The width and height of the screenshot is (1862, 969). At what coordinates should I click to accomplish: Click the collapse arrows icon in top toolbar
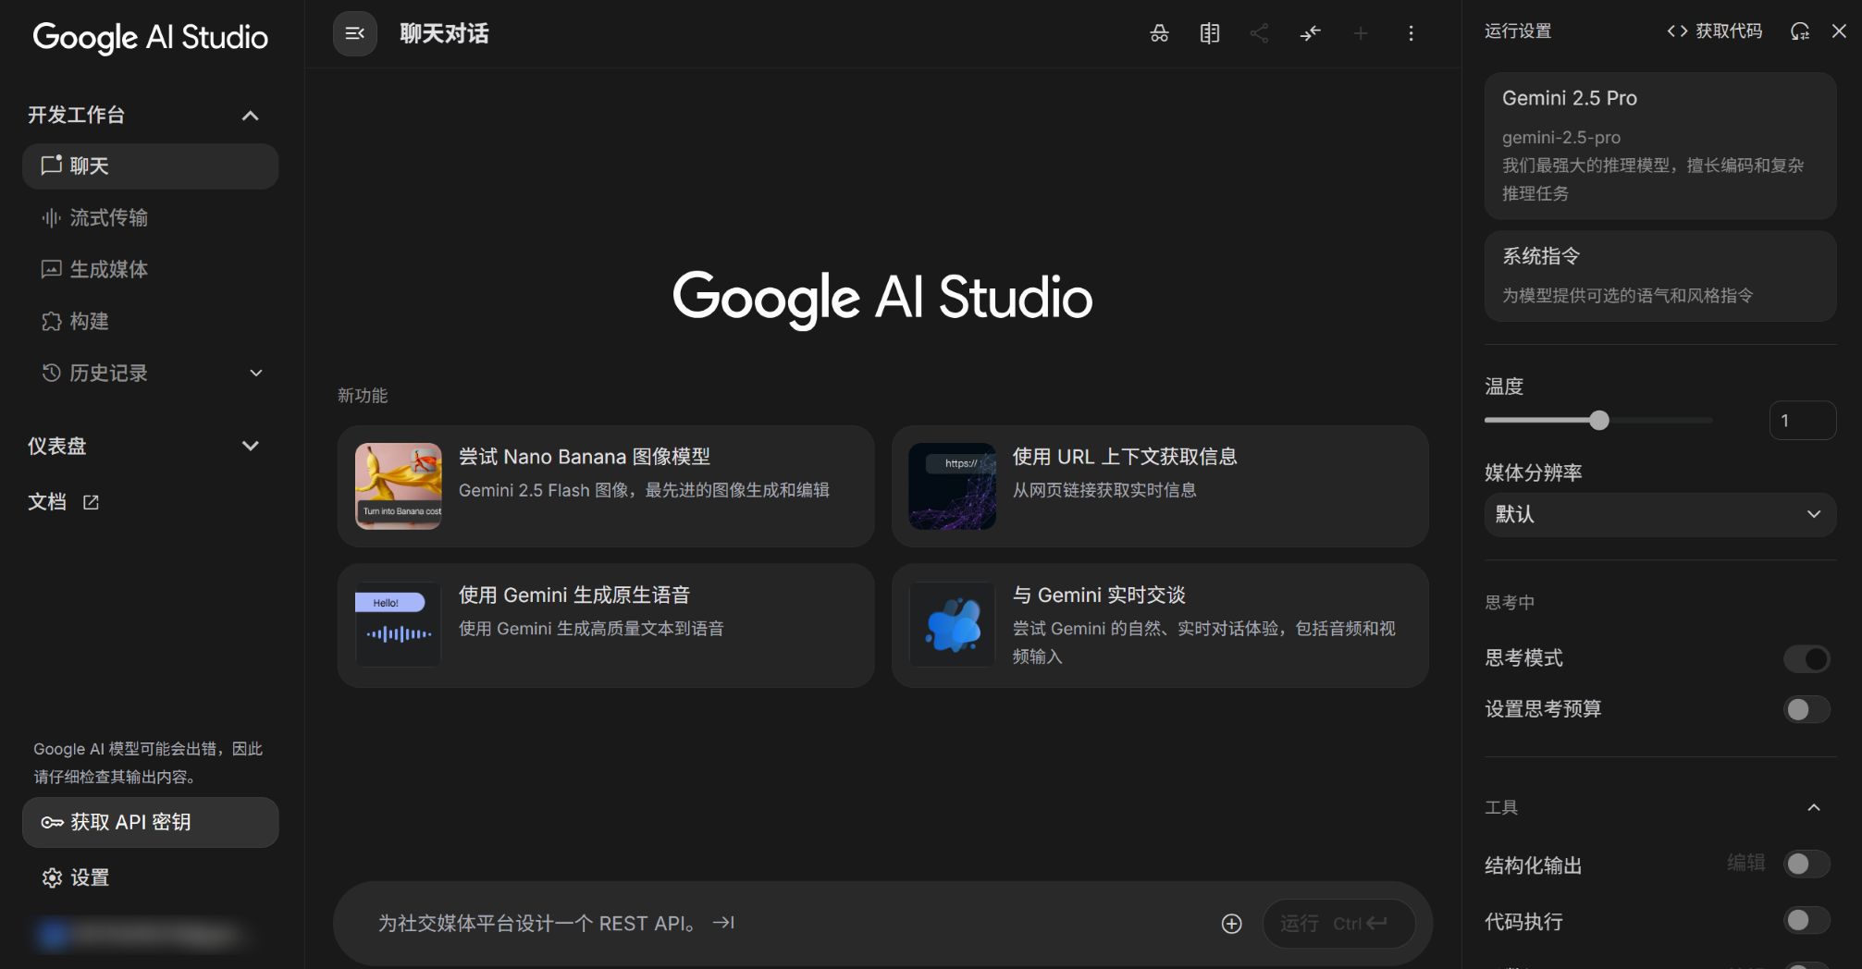1310,34
